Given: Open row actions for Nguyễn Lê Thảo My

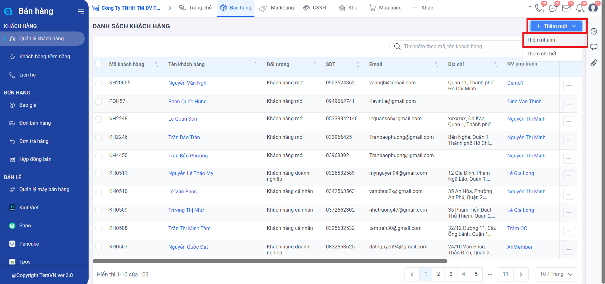Looking at the screenshot, I should click(x=569, y=176).
